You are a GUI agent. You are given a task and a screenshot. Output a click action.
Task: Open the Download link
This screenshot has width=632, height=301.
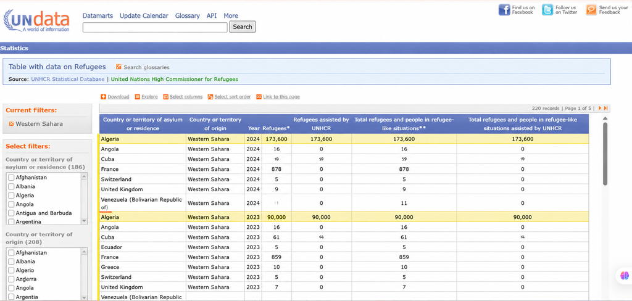pos(118,97)
